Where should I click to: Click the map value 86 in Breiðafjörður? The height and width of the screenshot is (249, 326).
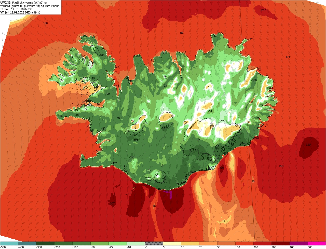tap(98, 104)
